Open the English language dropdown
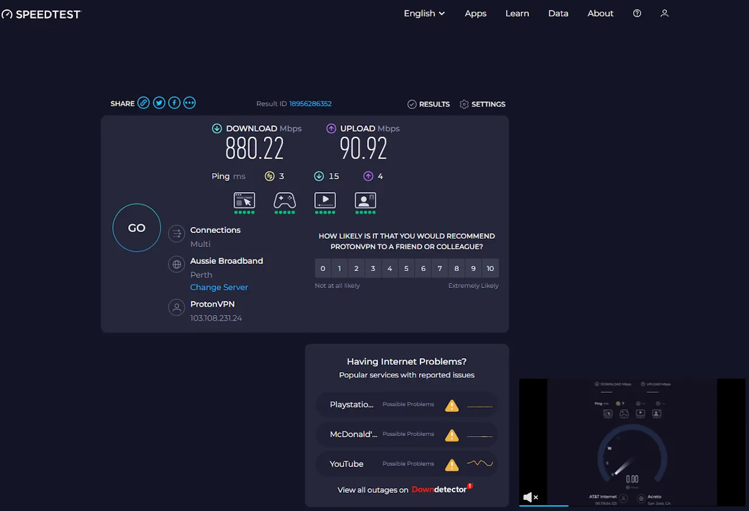 [424, 13]
